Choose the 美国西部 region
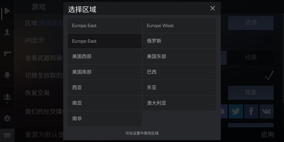The width and height of the screenshot is (284, 142). (x=105, y=57)
